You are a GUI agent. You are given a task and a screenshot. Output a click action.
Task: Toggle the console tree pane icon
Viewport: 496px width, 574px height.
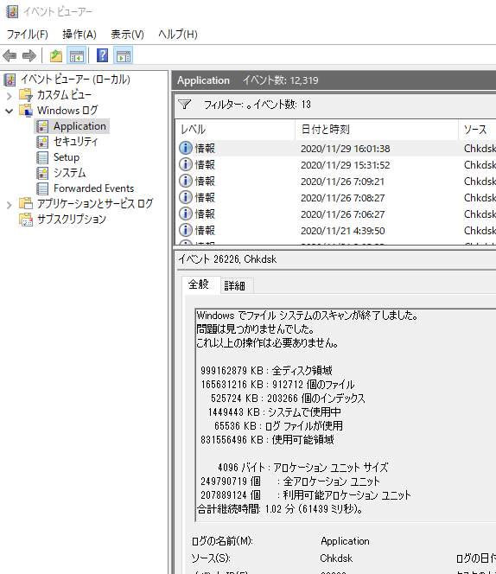click(x=77, y=56)
